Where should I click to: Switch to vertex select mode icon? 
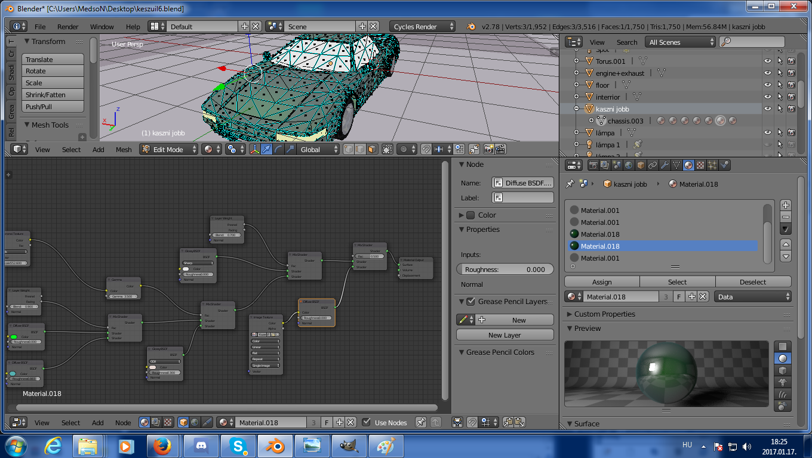(349, 149)
